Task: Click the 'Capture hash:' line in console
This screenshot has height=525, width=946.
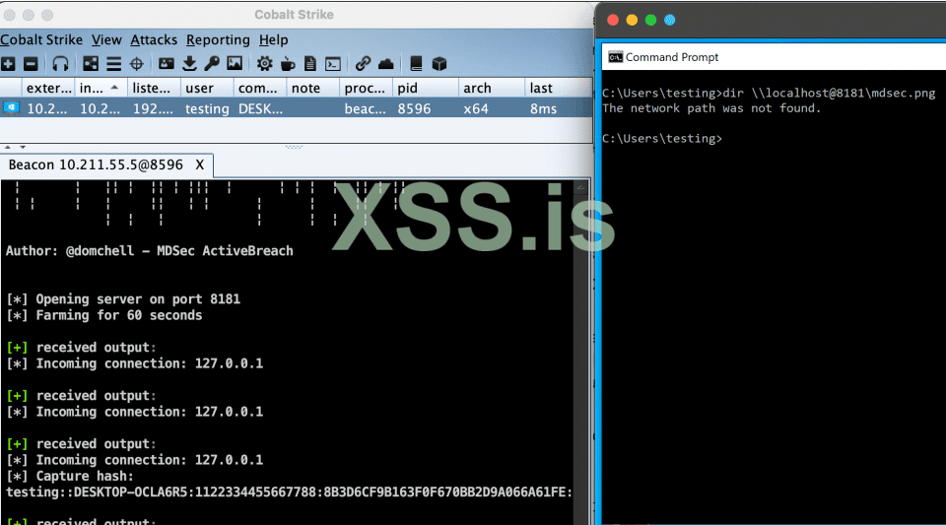Action: (x=70, y=476)
